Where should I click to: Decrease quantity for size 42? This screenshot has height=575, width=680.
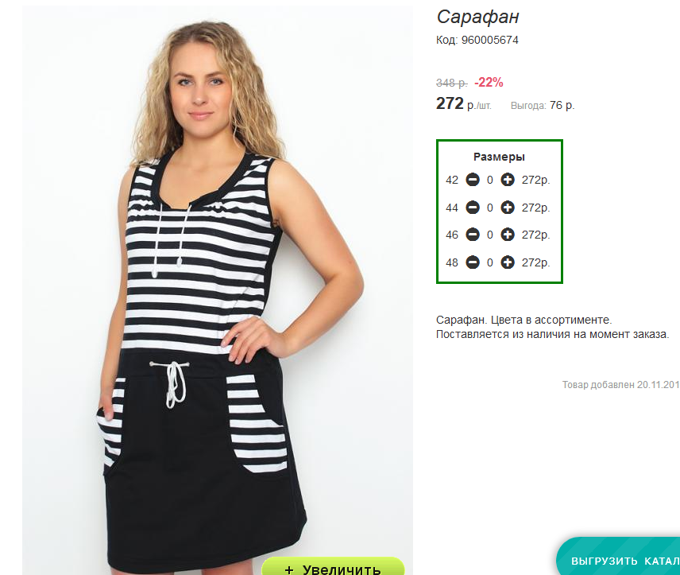coord(473,180)
